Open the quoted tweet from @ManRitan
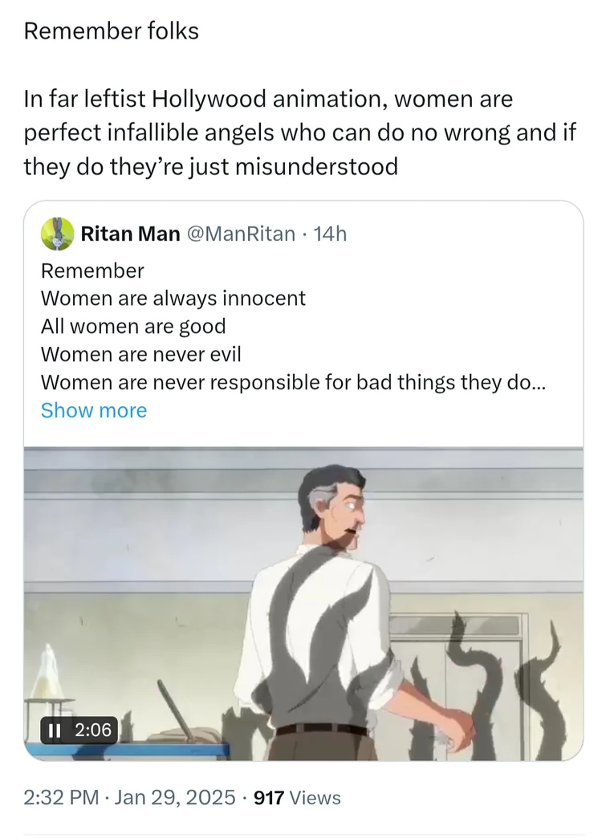The width and height of the screenshot is (606, 838). [x=303, y=321]
